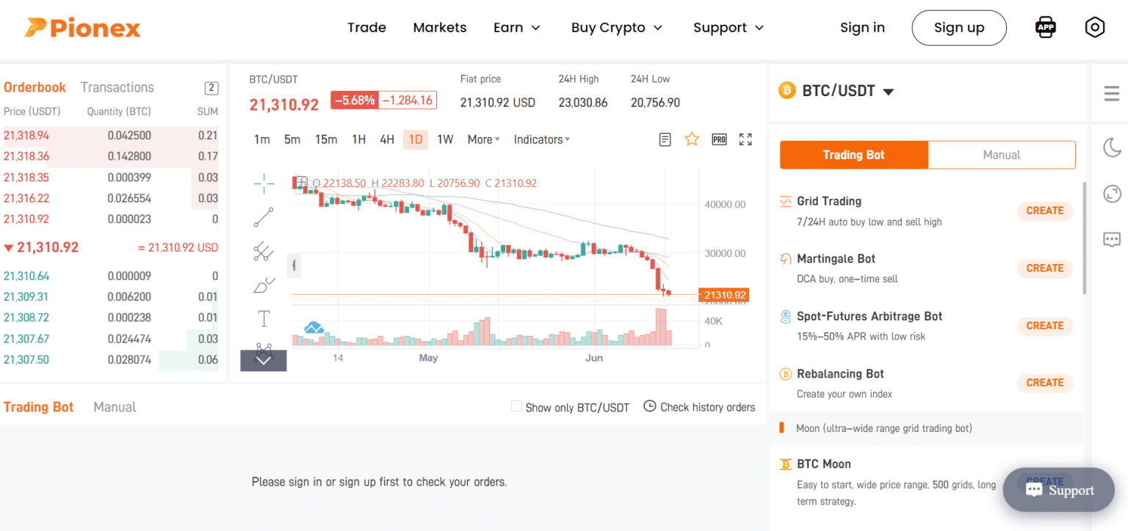The width and height of the screenshot is (1128, 531).
Task: Favorite BTC/USDT using the star icon
Action: point(691,139)
